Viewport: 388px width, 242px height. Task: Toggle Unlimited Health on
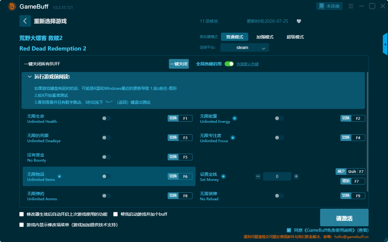tap(106, 118)
